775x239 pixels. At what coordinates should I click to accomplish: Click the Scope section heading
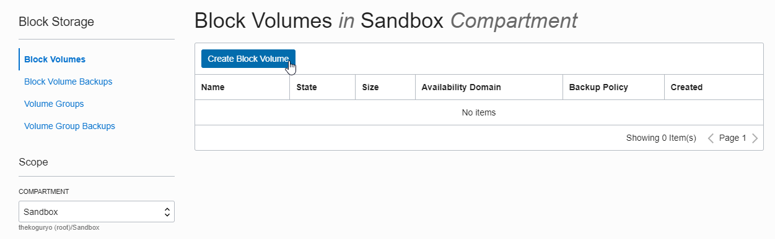33,162
